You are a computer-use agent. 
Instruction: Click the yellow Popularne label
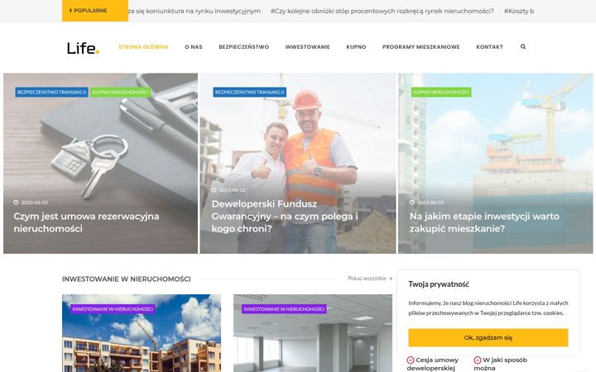point(95,11)
